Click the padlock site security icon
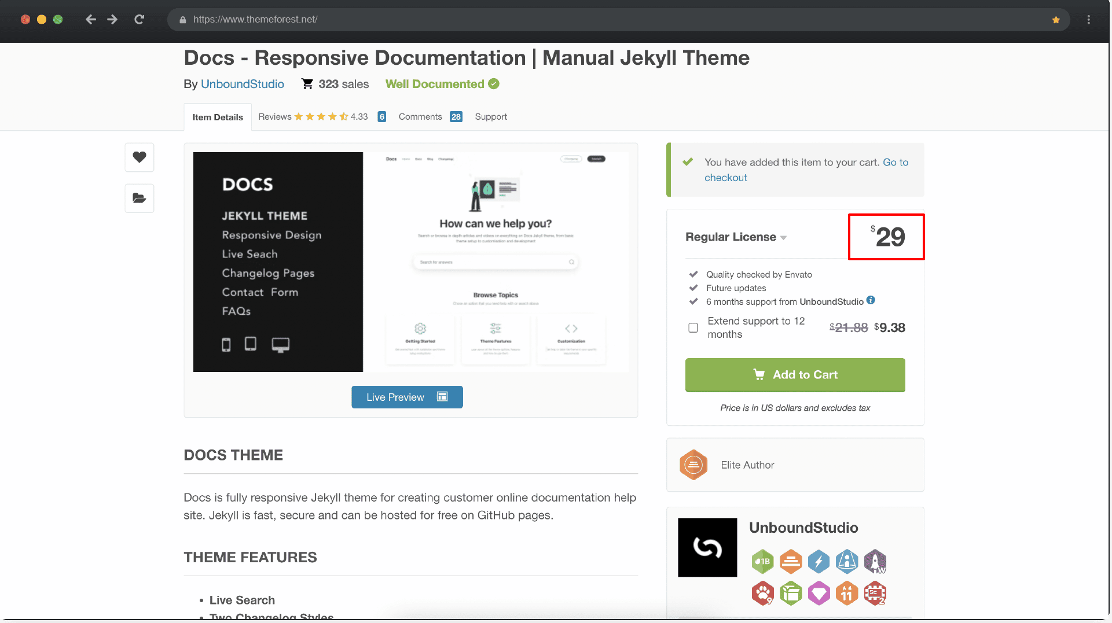1112x623 pixels. click(183, 20)
